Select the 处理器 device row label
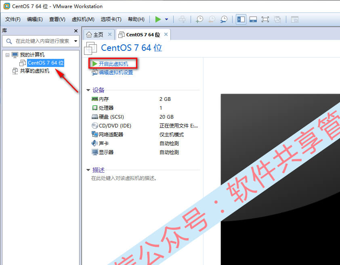The height and width of the screenshot is (265, 340). [x=106, y=108]
